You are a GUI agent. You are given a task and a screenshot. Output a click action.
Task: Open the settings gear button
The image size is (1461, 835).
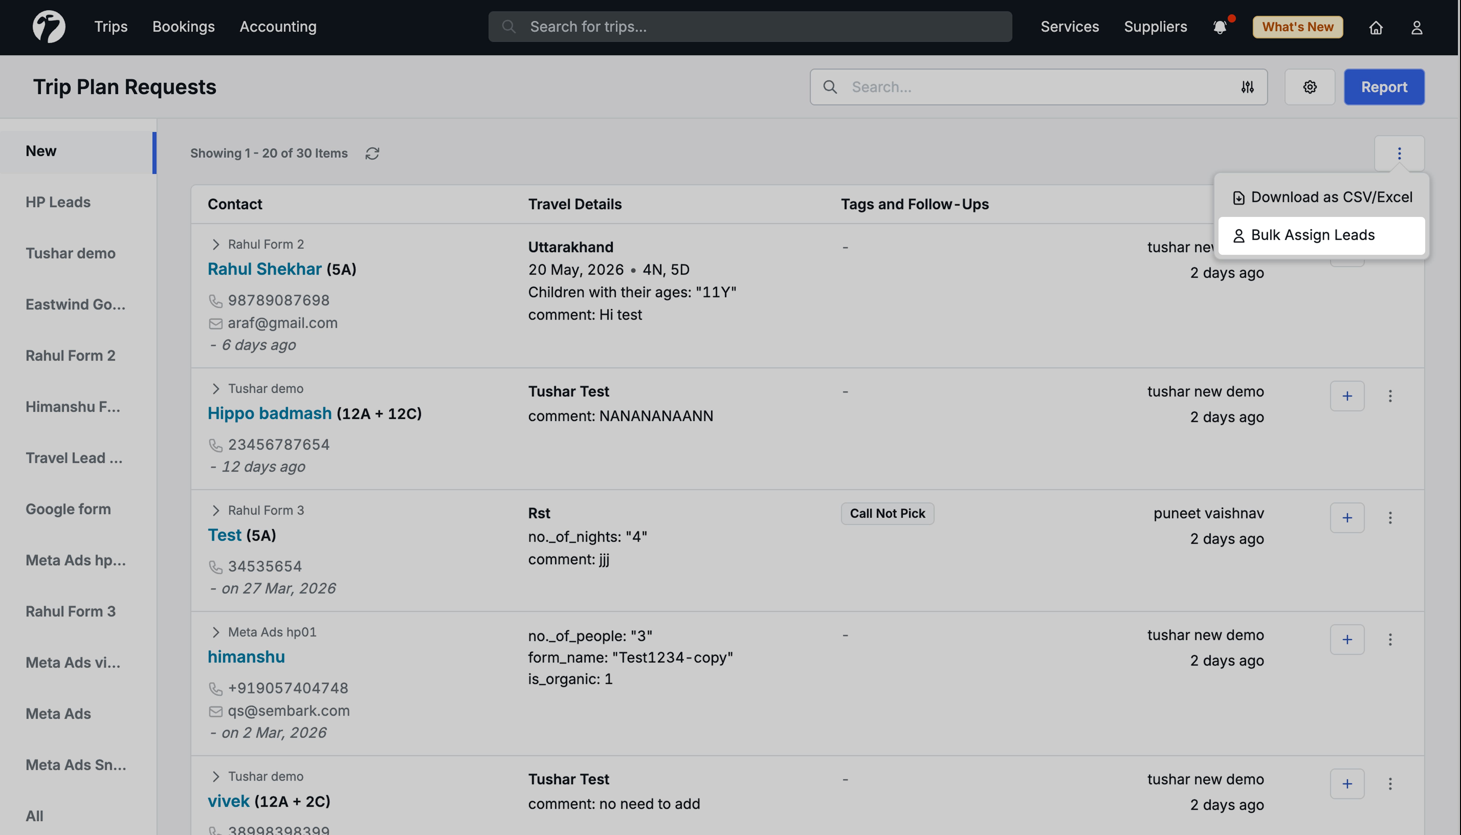click(x=1310, y=87)
